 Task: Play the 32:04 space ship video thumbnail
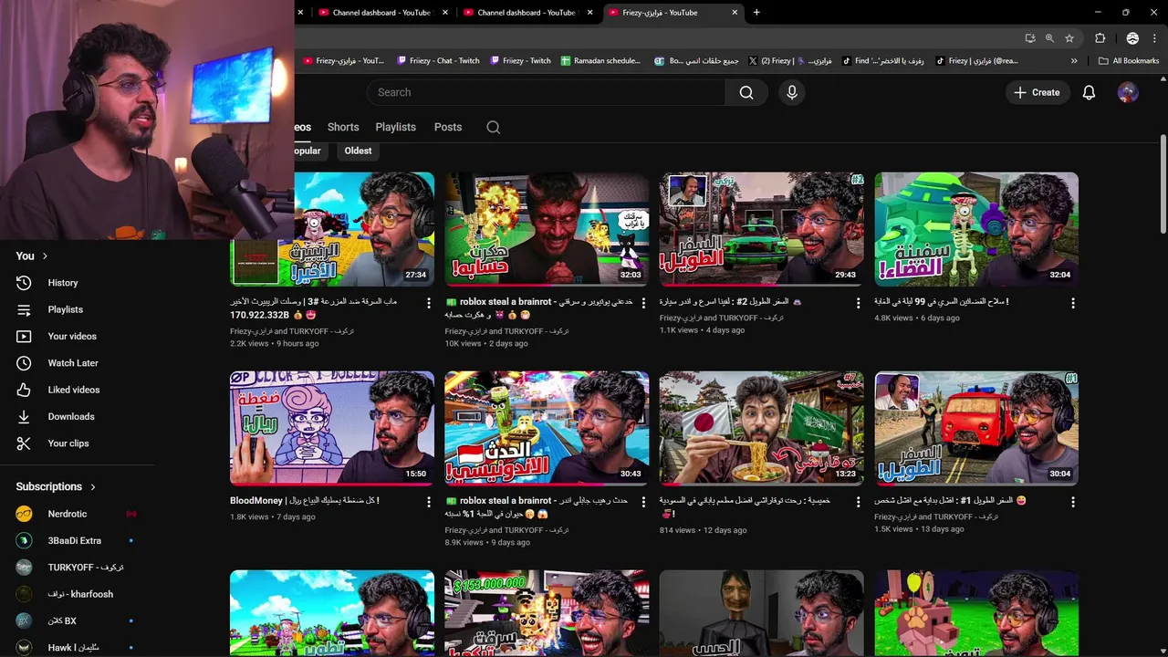click(976, 229)
